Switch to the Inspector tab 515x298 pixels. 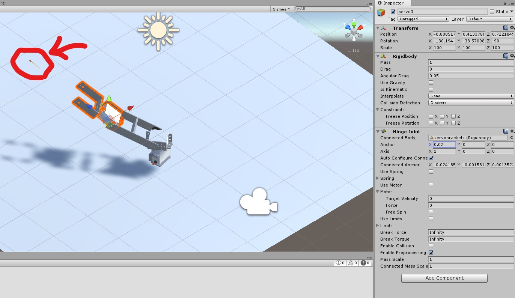392,3
